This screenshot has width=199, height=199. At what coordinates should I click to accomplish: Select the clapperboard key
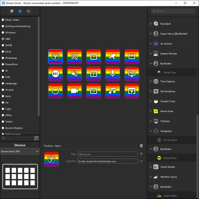pyautogui.click(x=132, y=57)
